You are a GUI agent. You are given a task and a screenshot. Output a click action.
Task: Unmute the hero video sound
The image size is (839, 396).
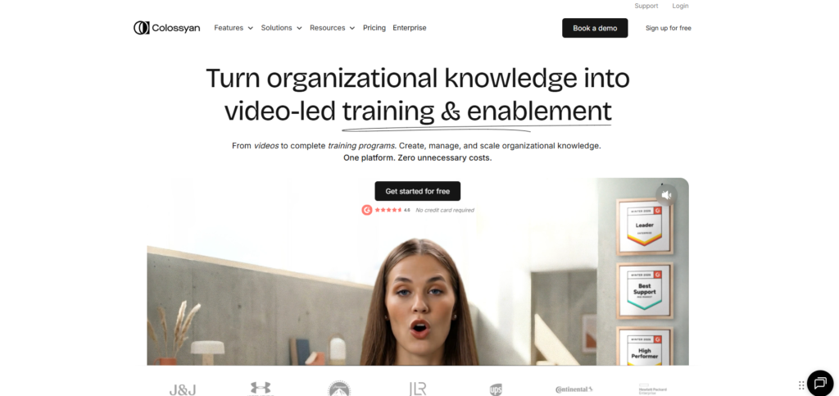click(666, 195)
